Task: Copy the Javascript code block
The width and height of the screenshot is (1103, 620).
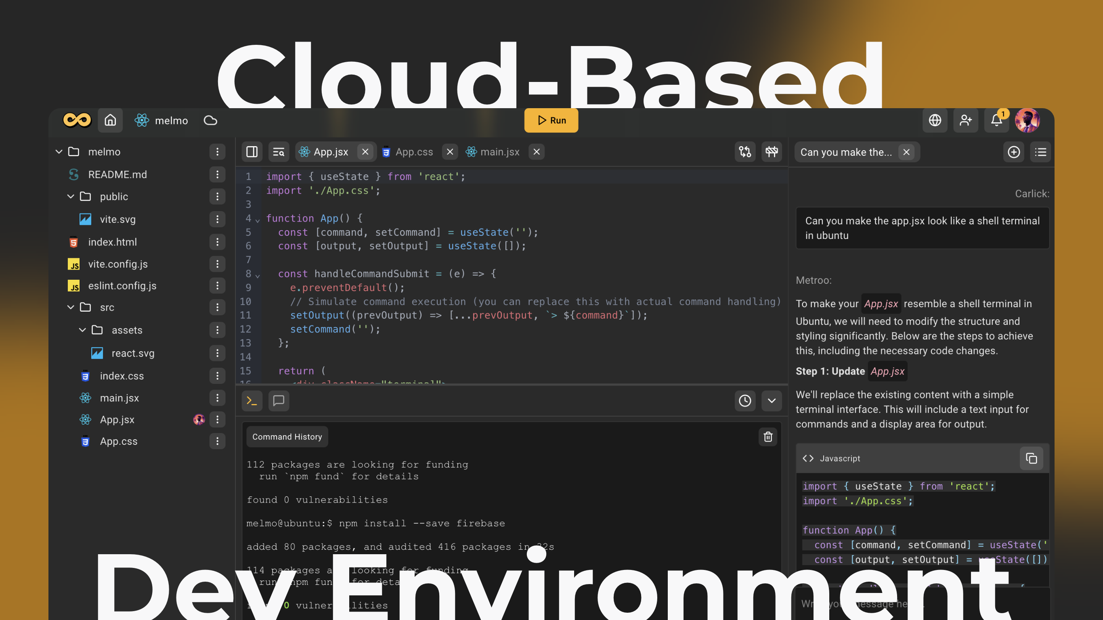Action: tap(1032, 459)
